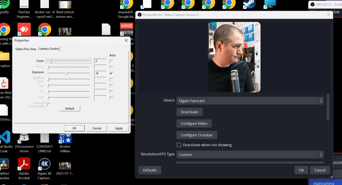Image resolution: width=342 pixels, height=185 pixels.
Task: Launch the Brother Utilities shortcut
Action: (x=65, y=138)
